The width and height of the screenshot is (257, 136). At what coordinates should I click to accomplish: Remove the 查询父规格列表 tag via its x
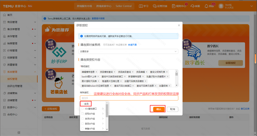167,72
